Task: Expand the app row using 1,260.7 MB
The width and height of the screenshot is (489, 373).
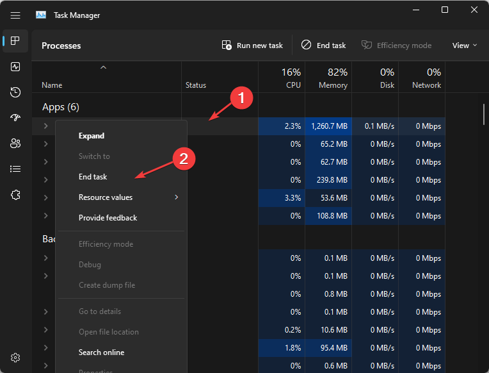Action: 46,126
